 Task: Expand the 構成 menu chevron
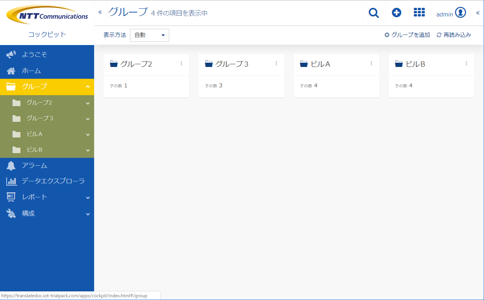88,214
